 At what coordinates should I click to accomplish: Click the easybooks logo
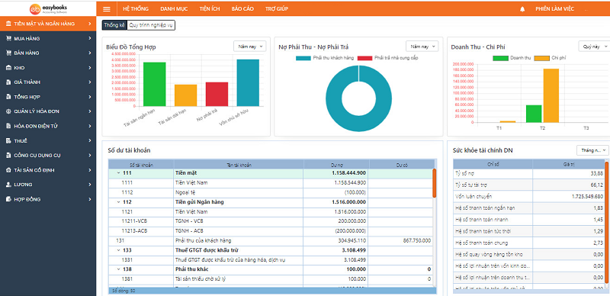click(x=48, y=8)
